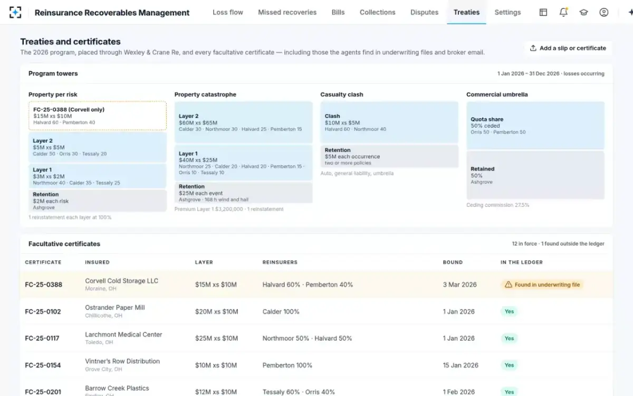The width and height of the screenshot is (633, 396).
Task: Select Property per risk Layer 2 $5M xs $5M
Action: tap(98, 147)
